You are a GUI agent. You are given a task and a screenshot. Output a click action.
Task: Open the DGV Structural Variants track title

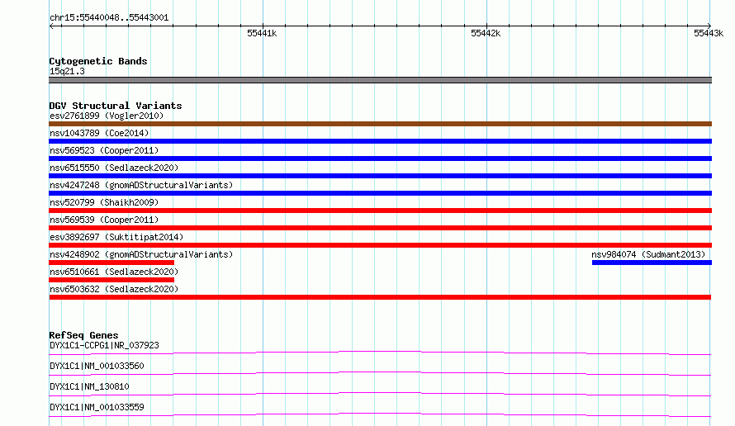click(x=116, y=106)
